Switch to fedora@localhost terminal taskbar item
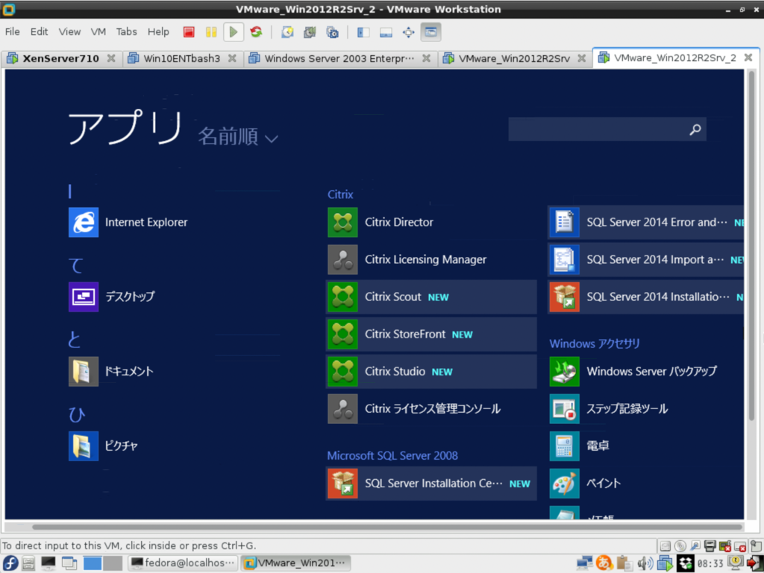 (x=183, y=563)
